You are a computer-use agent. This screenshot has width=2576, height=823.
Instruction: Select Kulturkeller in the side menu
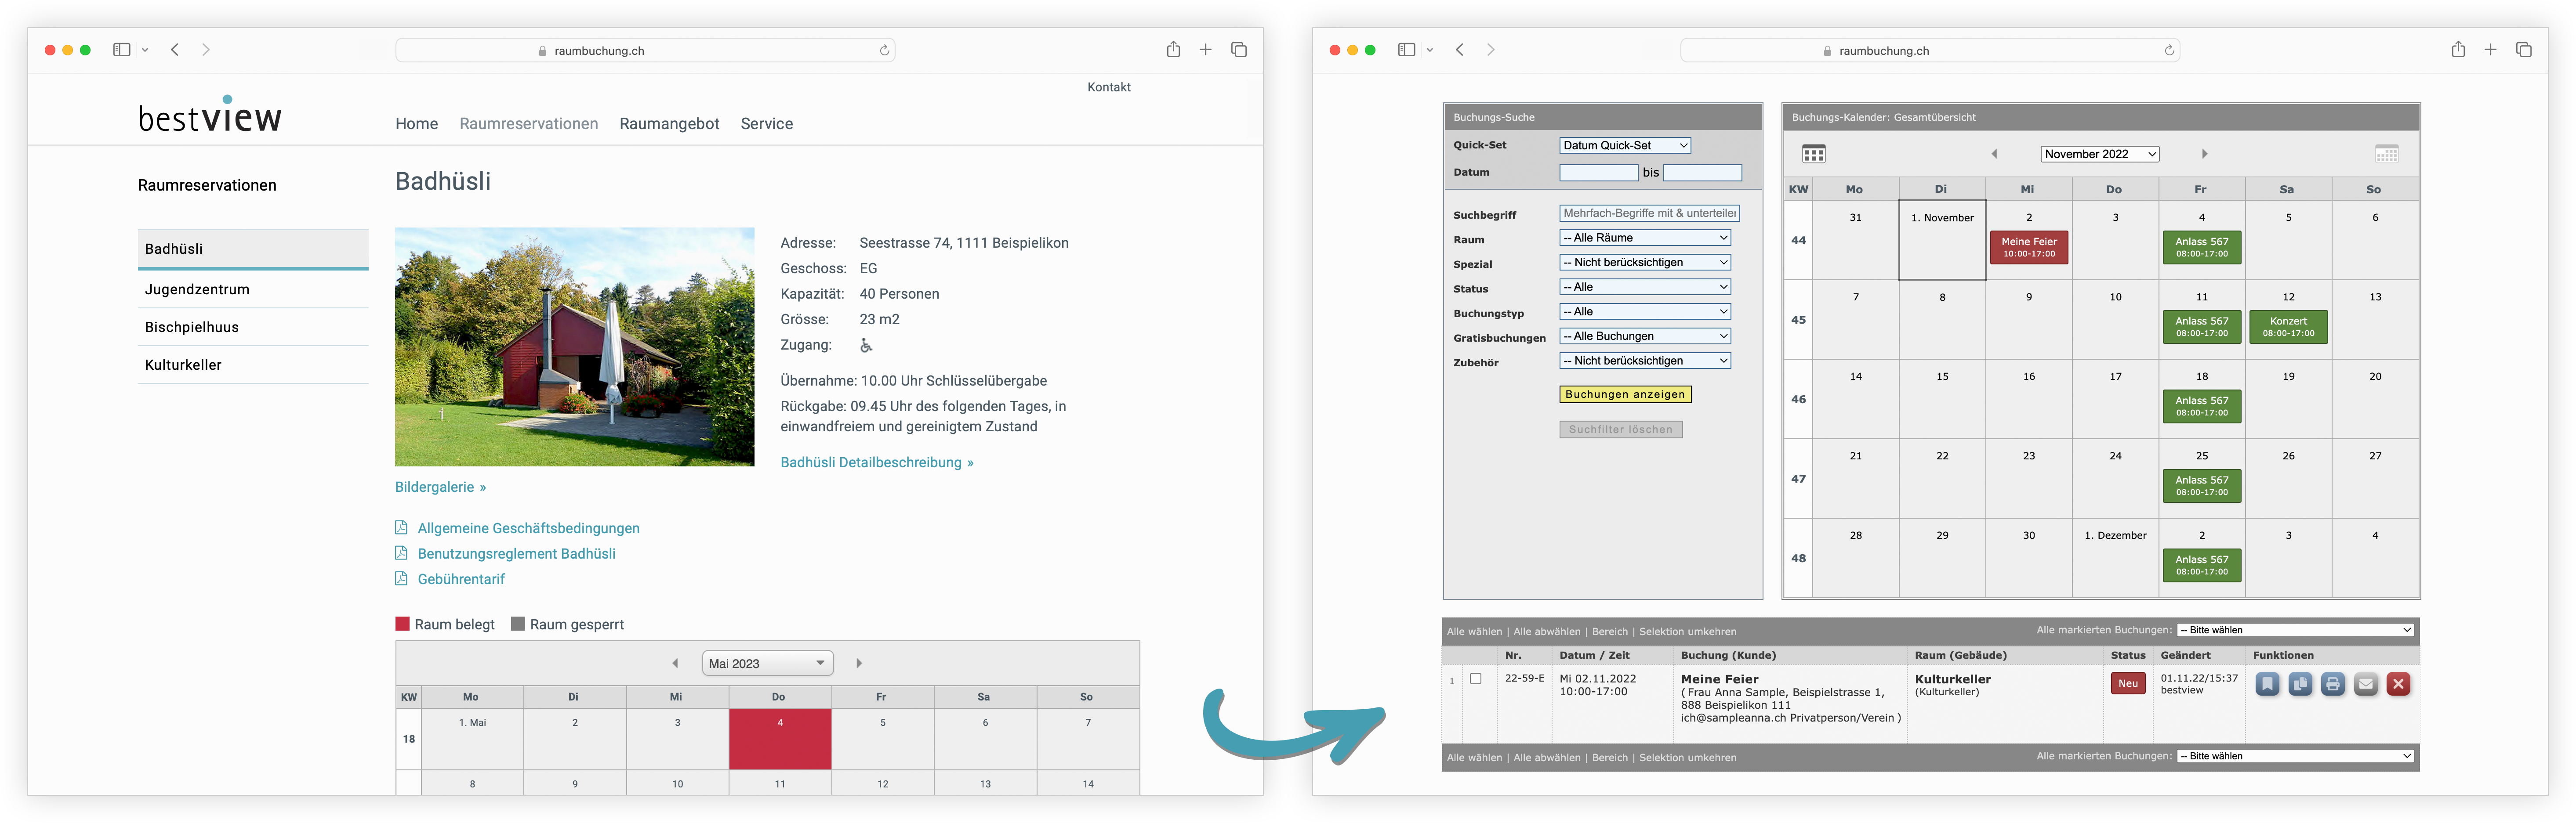coord(253,365)
